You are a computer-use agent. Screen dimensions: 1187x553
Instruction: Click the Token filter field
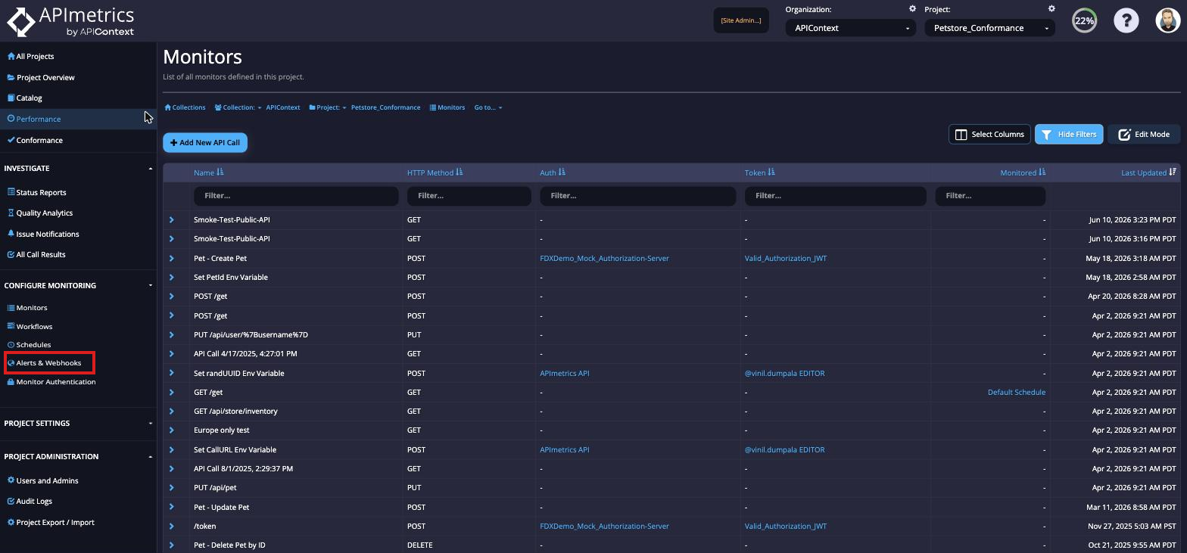pyautogui.click(x=835, y=196)
